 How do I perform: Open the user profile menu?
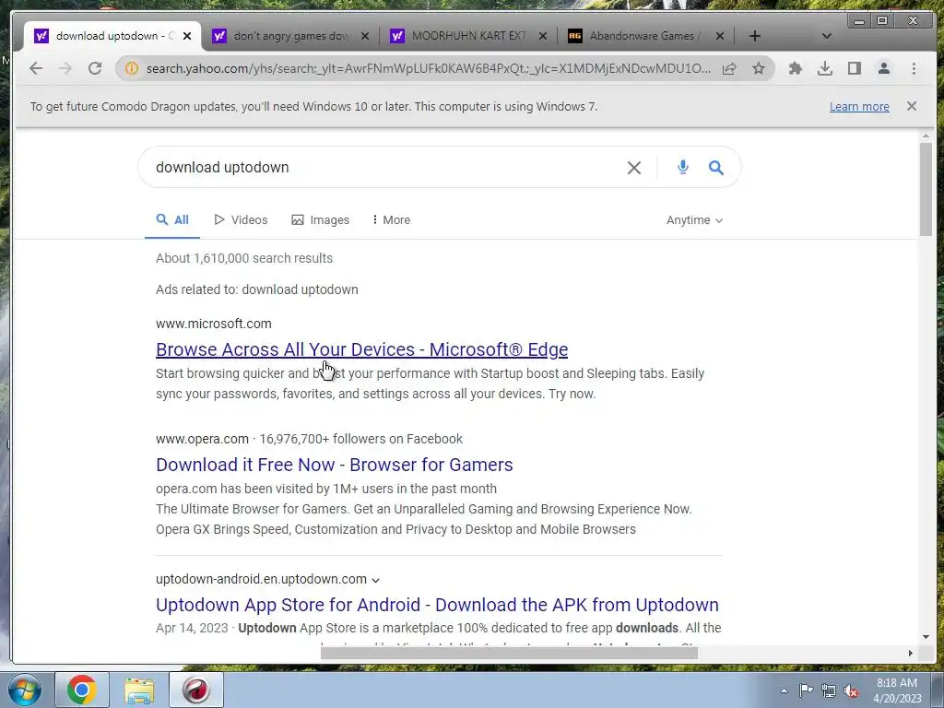coord(884,68)
